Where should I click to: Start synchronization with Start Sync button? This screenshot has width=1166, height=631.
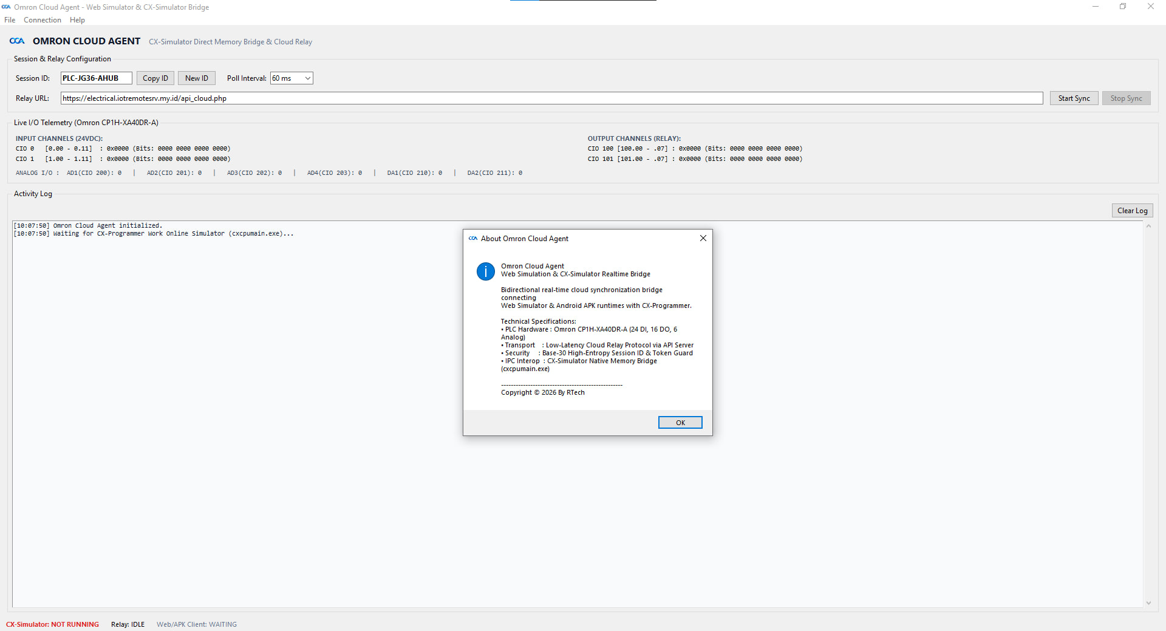click(1074, 98)
